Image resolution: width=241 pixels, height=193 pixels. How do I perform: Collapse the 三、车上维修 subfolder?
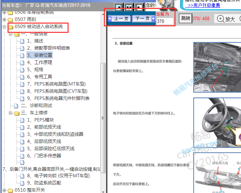[10, 113]
